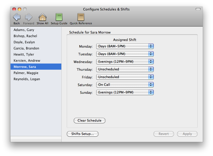Click the Clear Schedule button
The width and height of the screenshot is (213, 156).
coord(90,120)
